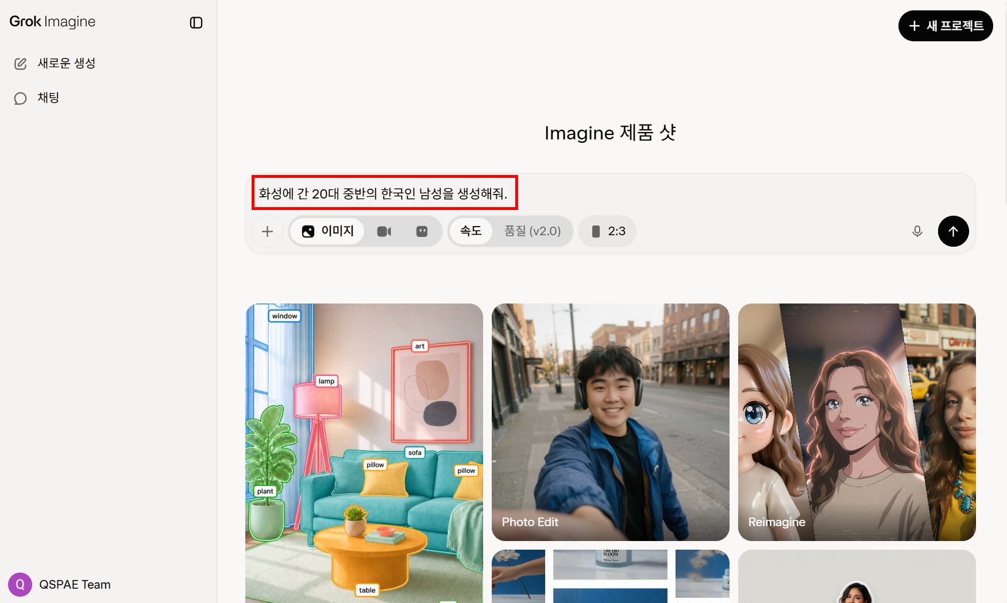Select the face avatar mode icon

(422, 231)
